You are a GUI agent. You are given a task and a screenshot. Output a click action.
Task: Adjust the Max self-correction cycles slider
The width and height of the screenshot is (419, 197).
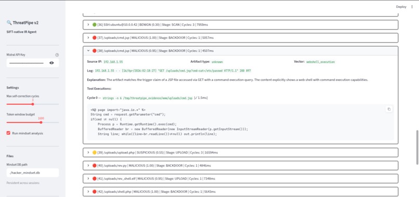click(x=33, y=104)
